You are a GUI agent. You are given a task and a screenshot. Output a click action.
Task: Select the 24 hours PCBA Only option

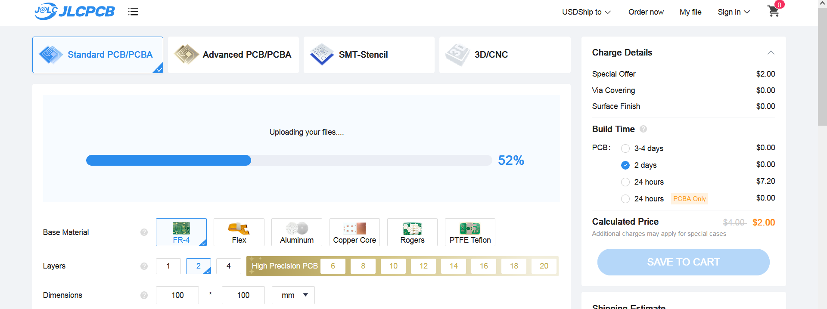tap(625, 199)
